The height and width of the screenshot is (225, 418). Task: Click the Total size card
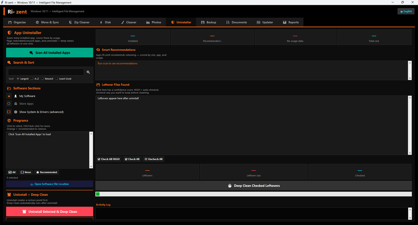click(x=374, y=37)
